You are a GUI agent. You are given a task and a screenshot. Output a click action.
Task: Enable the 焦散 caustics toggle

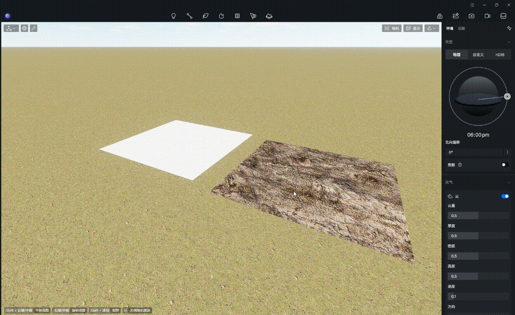click(505, 165)
